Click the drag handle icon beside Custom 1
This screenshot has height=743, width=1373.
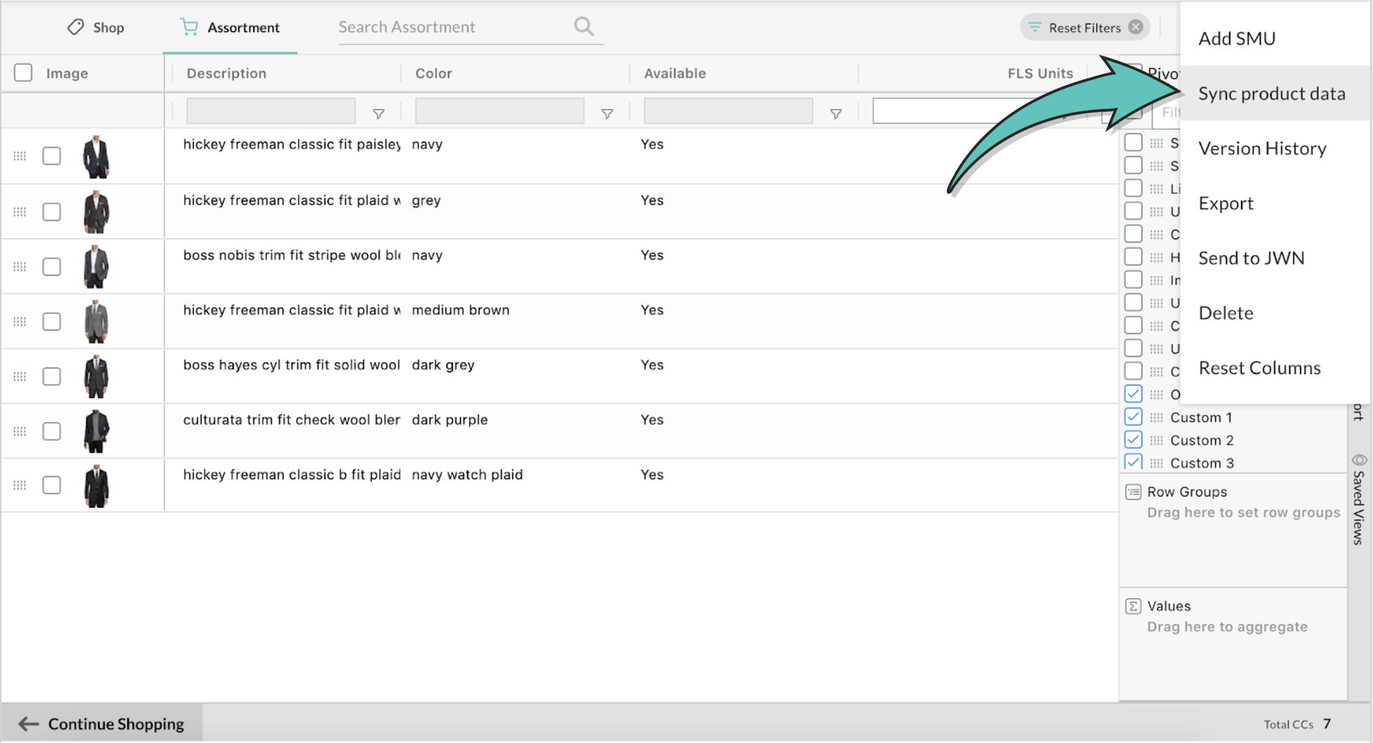[1156, 417]
